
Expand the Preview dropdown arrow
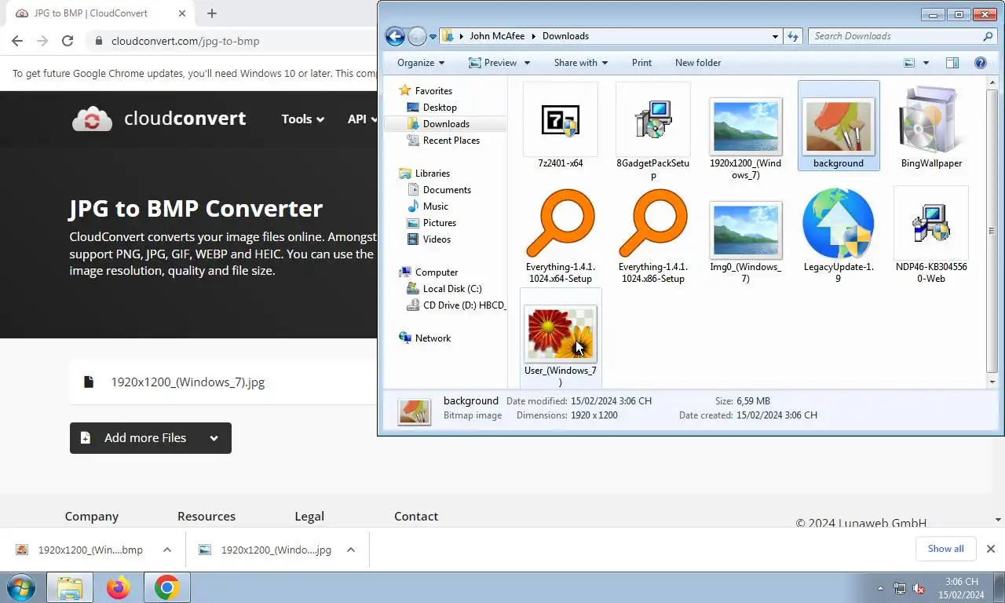[x=527, y=63]
